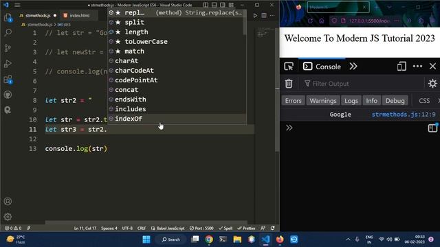Clear the console with trash icon
The height and width of the screenshot is (247, 440).
tap(289, 84)
